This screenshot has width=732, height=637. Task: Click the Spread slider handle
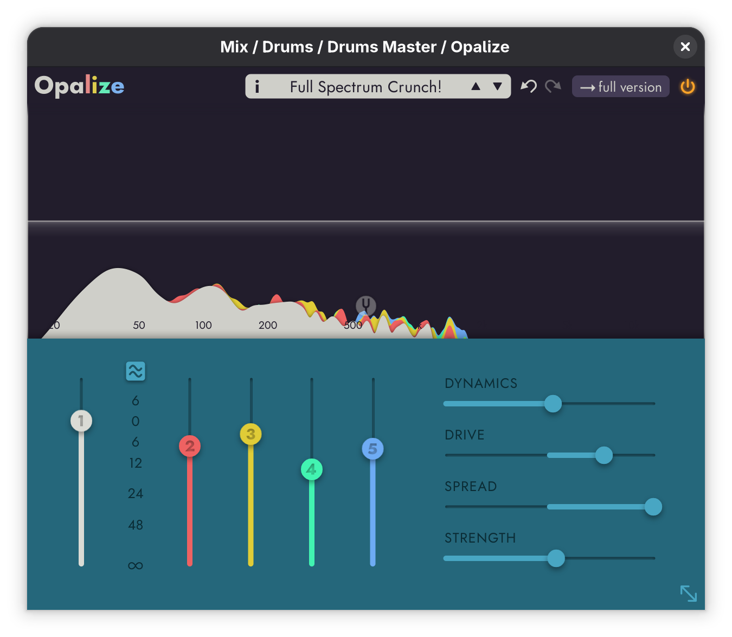coord(653,507)
